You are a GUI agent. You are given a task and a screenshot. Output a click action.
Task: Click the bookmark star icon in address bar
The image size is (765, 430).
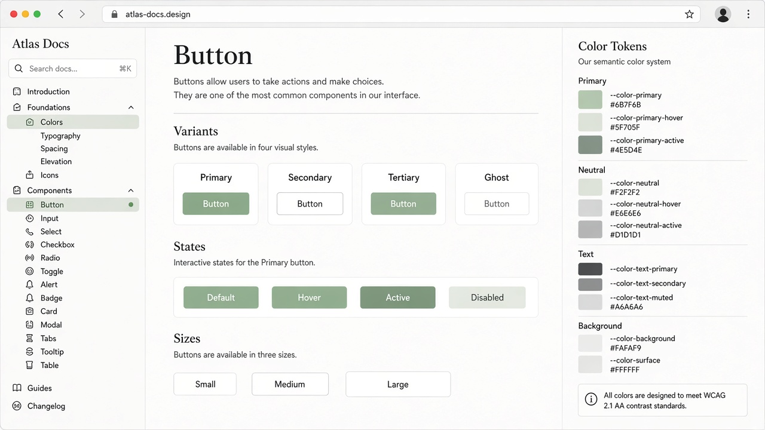pyautogui.click(x=689, y=14)
